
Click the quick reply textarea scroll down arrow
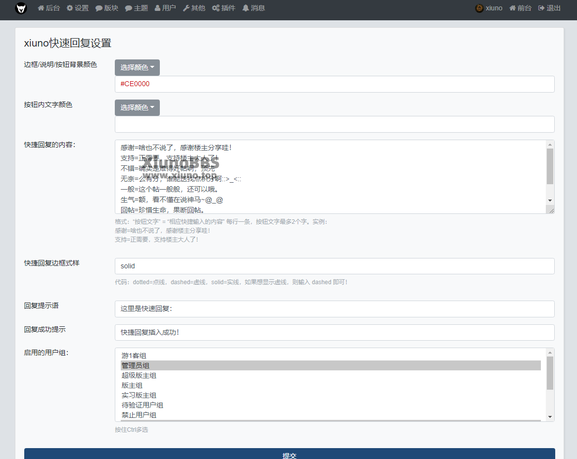[x=550, y=200]
